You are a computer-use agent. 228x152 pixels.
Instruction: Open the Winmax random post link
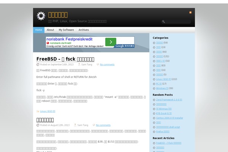(x=164, y=109)
